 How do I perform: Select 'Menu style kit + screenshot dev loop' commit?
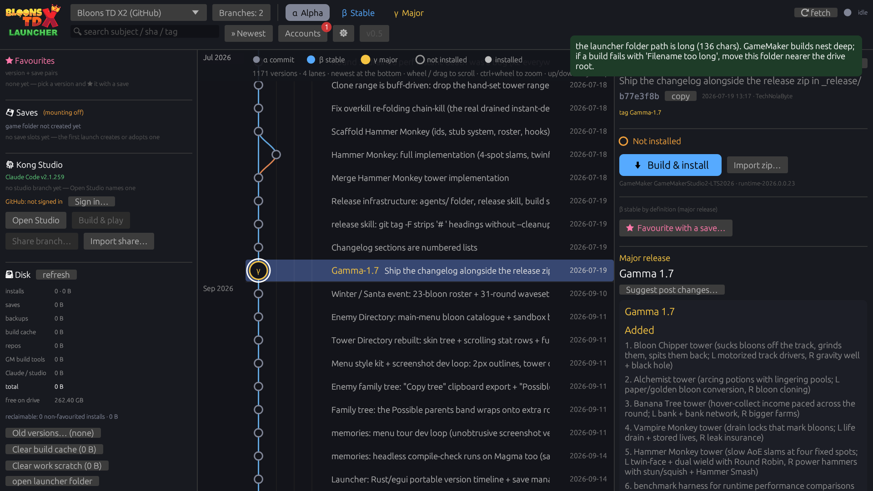coord(430,363)
